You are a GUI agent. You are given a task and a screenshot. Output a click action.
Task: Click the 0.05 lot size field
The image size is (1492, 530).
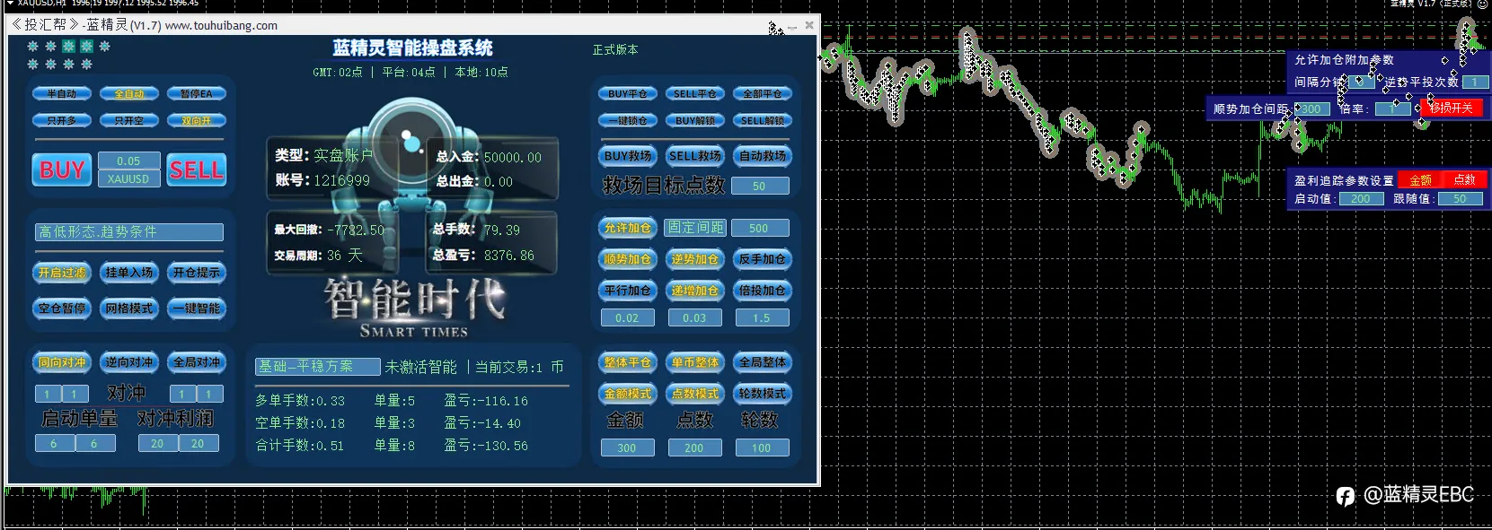pos(128,161)
